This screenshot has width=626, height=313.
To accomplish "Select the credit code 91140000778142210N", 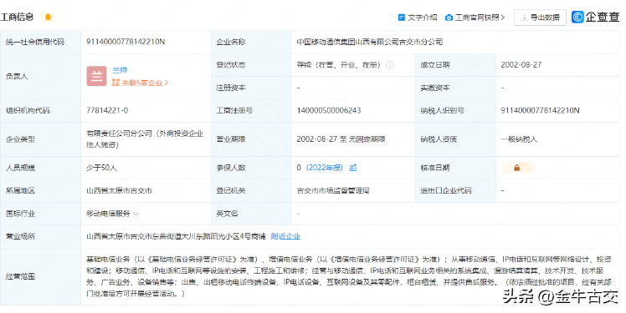I will 126,42.
